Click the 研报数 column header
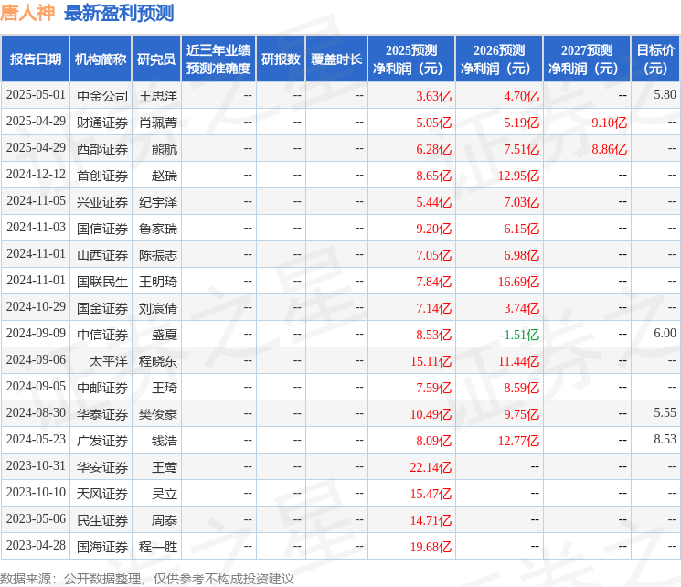 (x=281, y=59)
